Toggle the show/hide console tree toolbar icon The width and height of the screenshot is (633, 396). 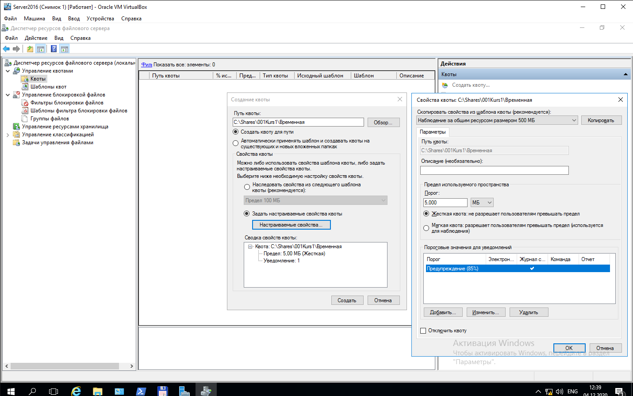41,49
